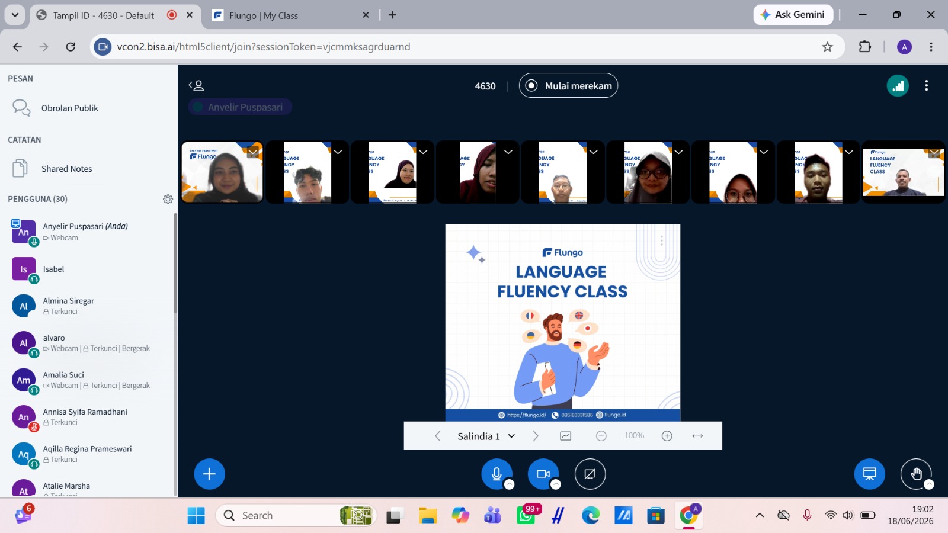Open a new browser tab
This screenshot has width=948, height=533.
pyautogui.click(x=392, y=15)
